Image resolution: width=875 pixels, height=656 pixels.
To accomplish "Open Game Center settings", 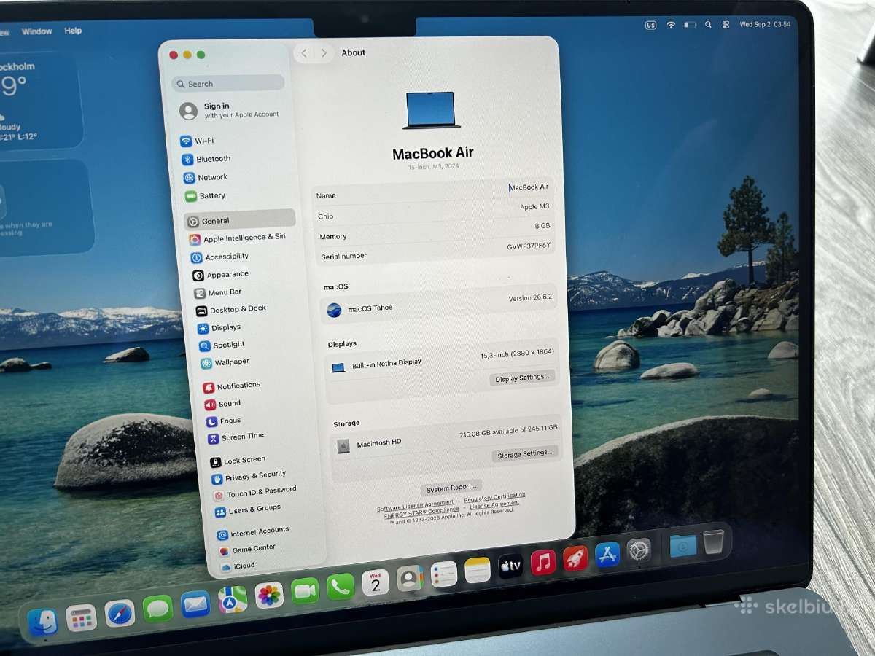I will point(246,550).
